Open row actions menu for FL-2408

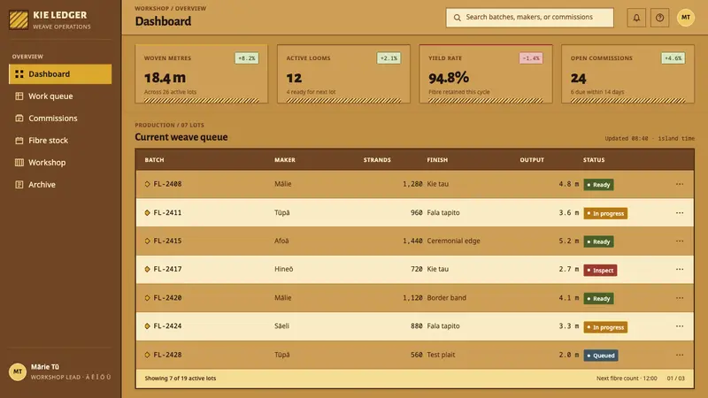pyautogui.click(x=680, y=184)
